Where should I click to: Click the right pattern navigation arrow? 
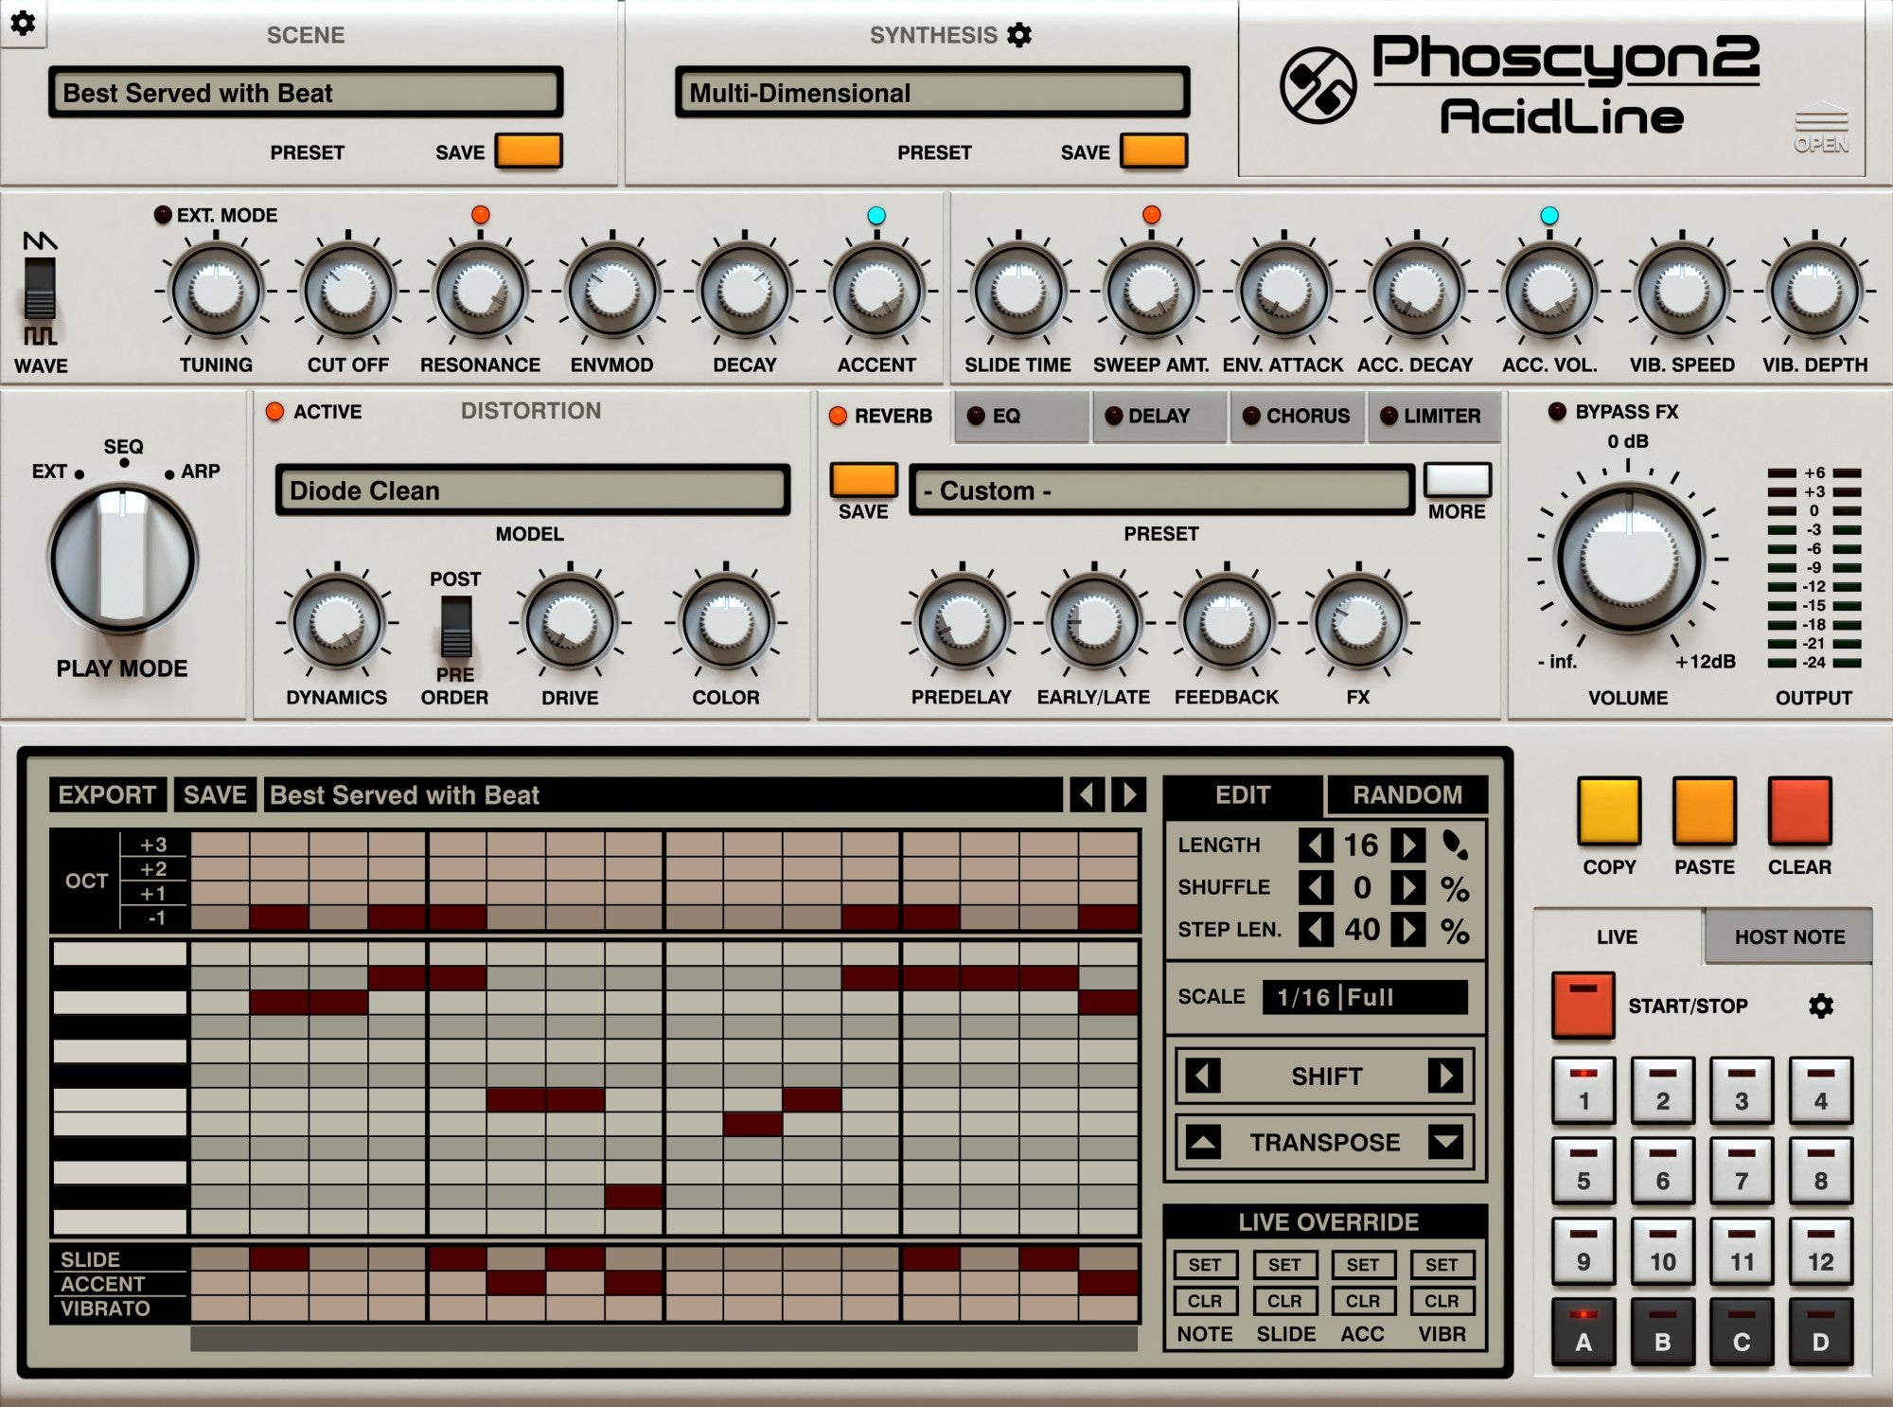[x=1127, y=794]
